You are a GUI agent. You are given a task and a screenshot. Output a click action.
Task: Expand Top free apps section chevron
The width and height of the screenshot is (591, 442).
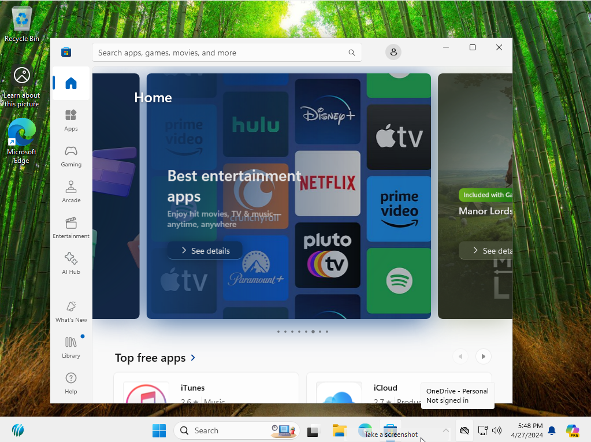193,358
